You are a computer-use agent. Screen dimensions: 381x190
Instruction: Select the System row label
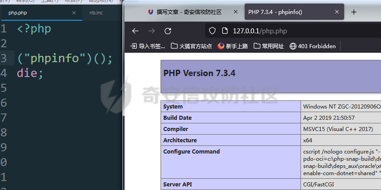point(173,107)
